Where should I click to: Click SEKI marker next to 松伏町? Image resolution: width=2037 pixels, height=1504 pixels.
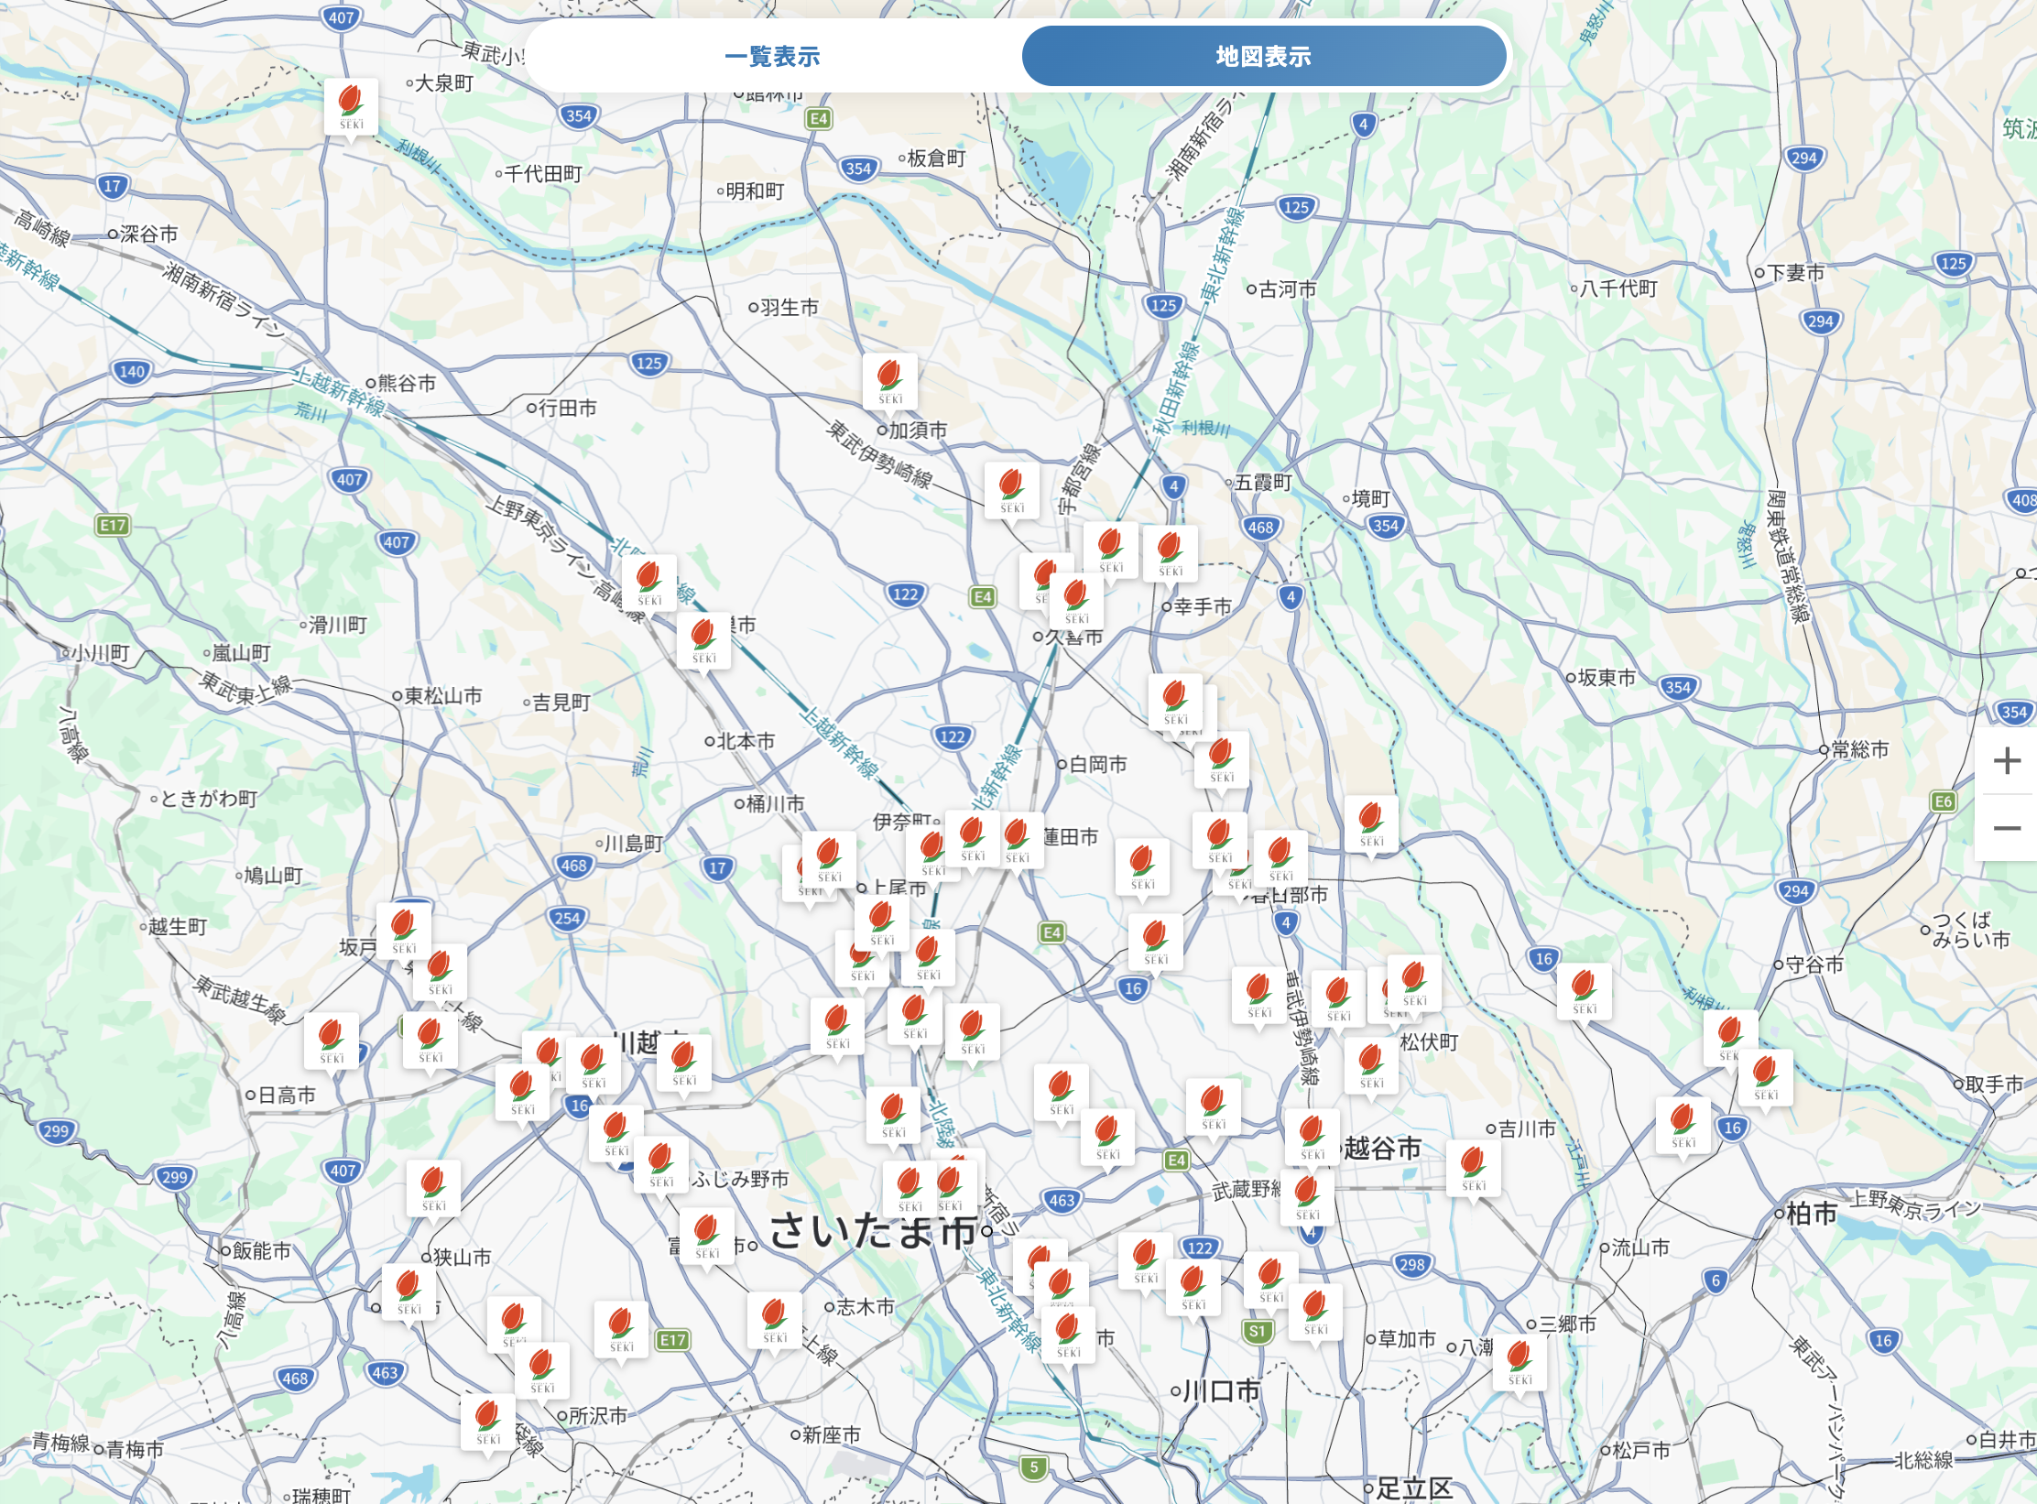[x=1371, y=1065]
